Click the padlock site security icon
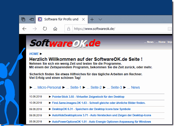This screenshot has width=174, height=126. pyautogui.click(x=69, y=29)
